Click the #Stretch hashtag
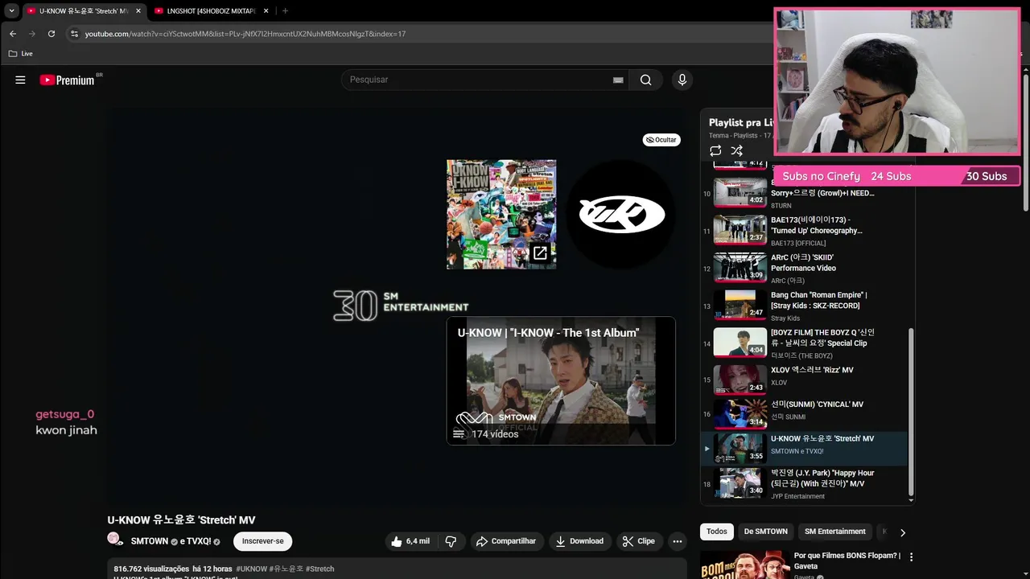The height and width of the screenshot is (579, 1030). pyautogui.click(x=319, y=569)
